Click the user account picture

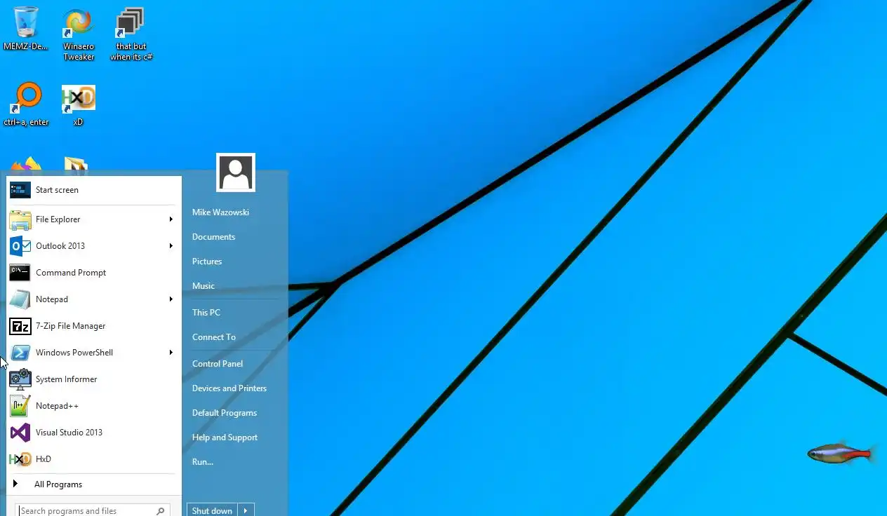coord(236,172)
